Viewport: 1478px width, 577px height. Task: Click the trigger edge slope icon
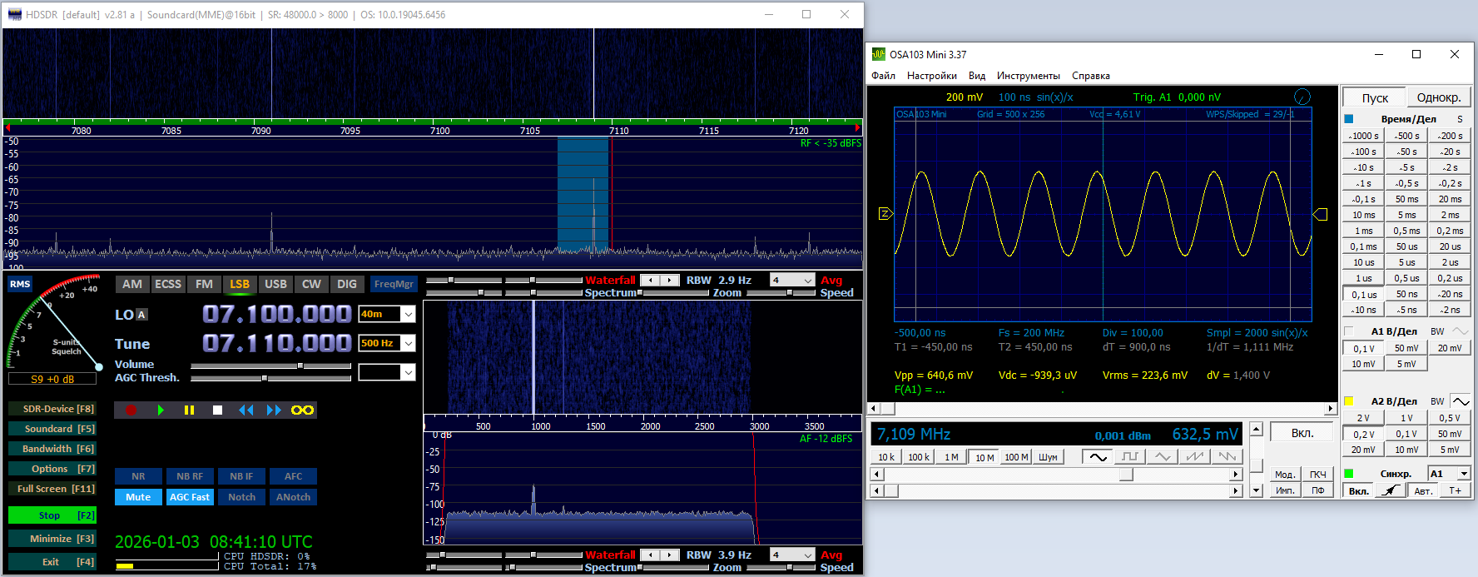tap(1389, 490)
